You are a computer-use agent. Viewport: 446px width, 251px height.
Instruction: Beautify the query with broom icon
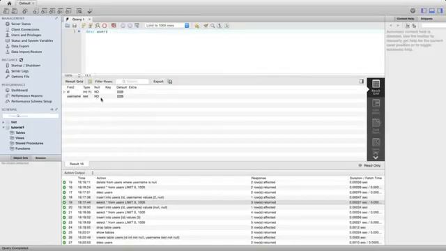click(x=206, y=26)
